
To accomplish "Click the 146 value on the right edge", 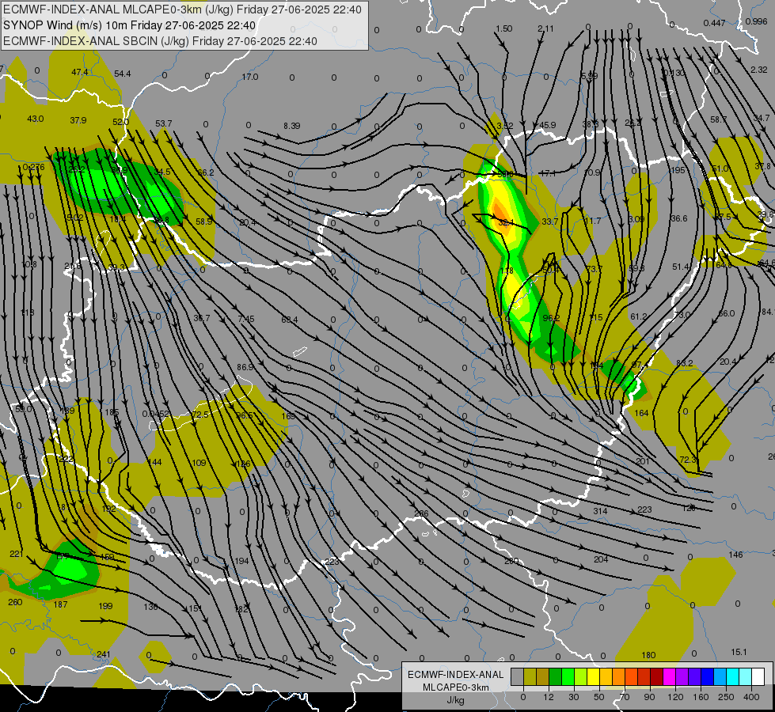I will click(x=735, y=555).
